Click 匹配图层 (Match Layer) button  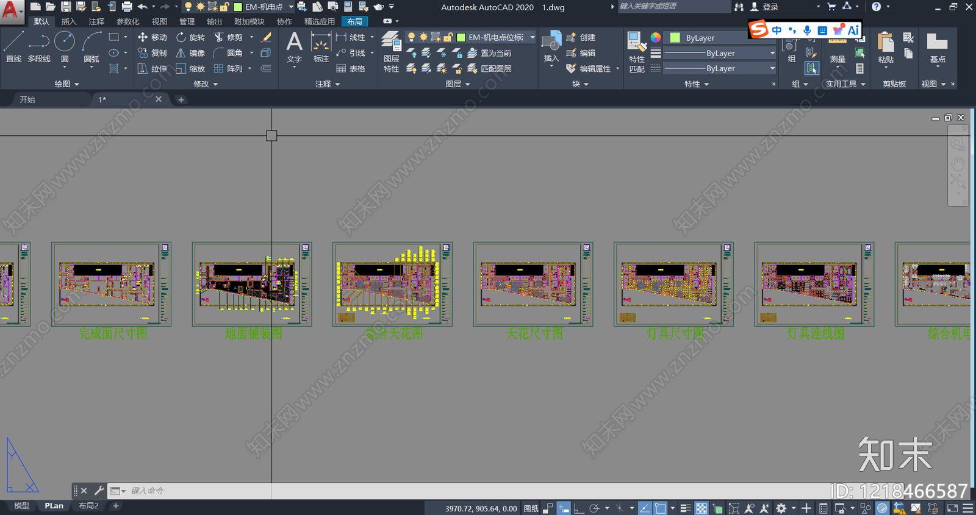point(490,69)
